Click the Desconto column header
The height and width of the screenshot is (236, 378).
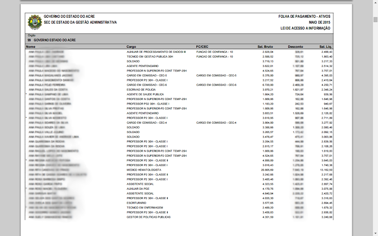[295, 46]
